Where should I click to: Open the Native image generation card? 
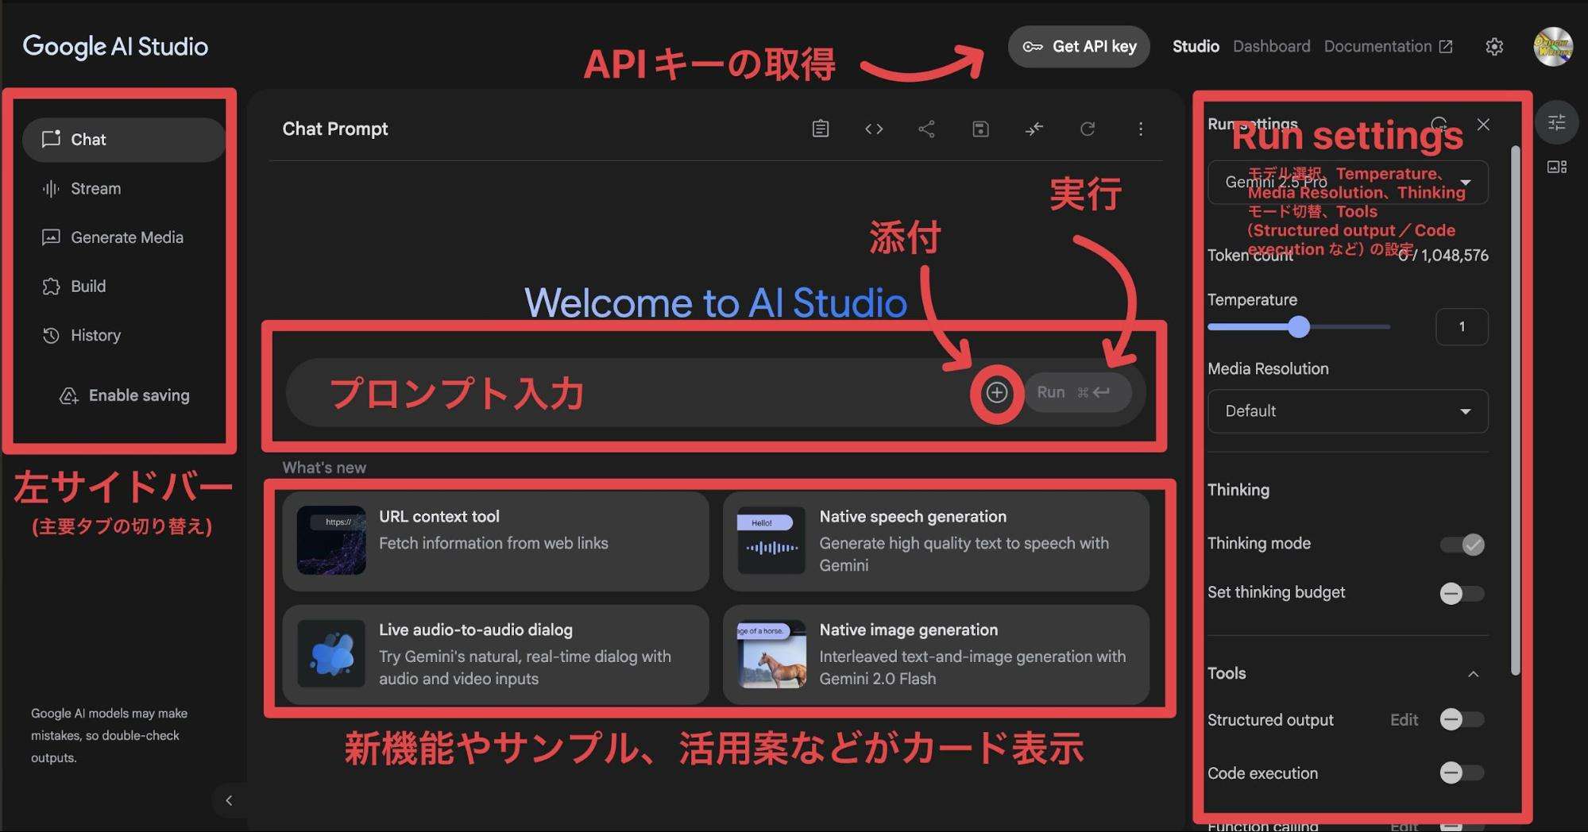936,654
